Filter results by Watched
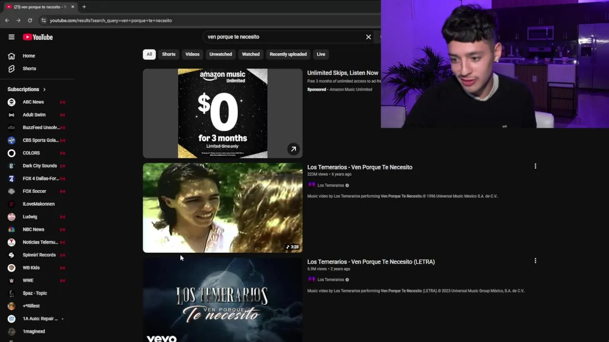 coord(251,54)
